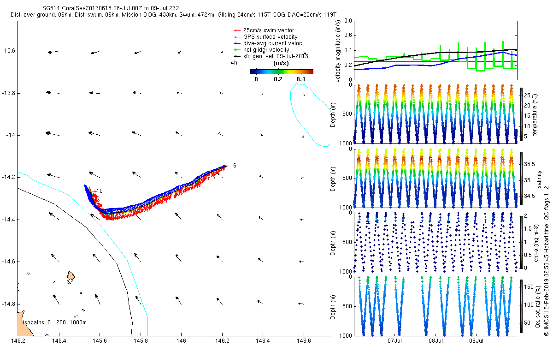The image size is (553, 346).
Task: Click longitude tick '145.6'
Action: pyautogui.click(x=100, y=340)
